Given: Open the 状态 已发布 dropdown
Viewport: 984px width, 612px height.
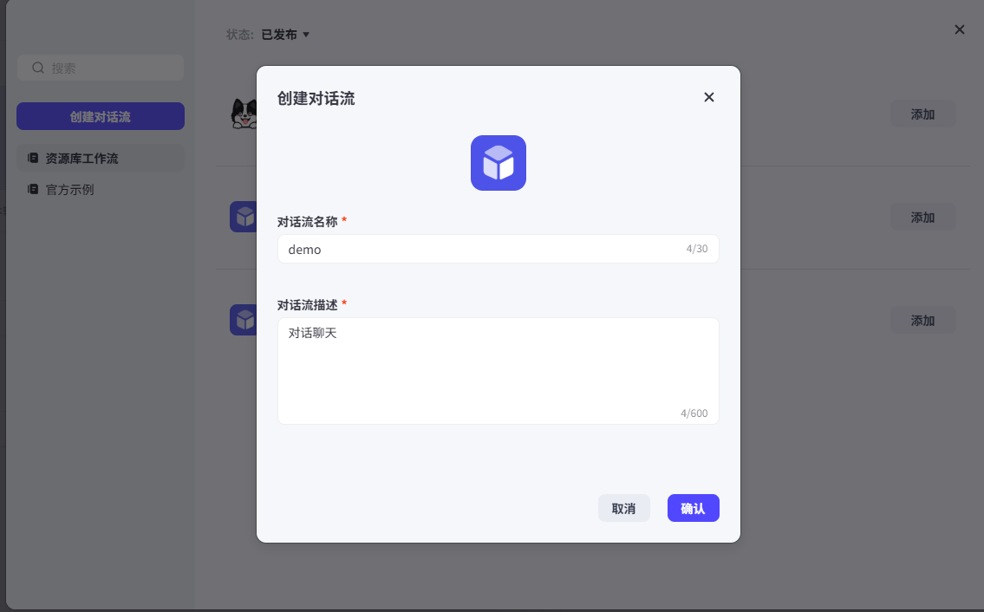Looking at the screenshot, I should [285, 35].
